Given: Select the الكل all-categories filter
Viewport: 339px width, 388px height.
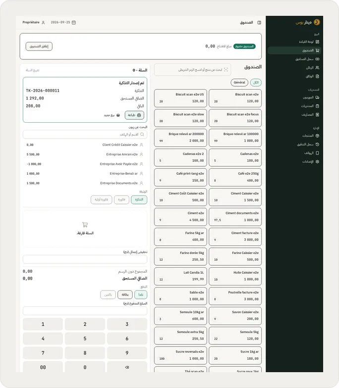Looking at the screenshot, I should click(256, 82).
